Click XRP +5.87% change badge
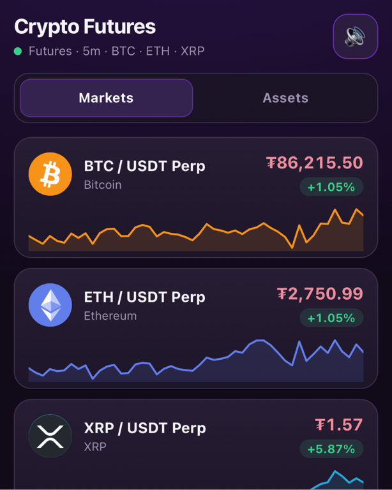Viewport: 392px width, 490px height. click(x=331, y=449)
